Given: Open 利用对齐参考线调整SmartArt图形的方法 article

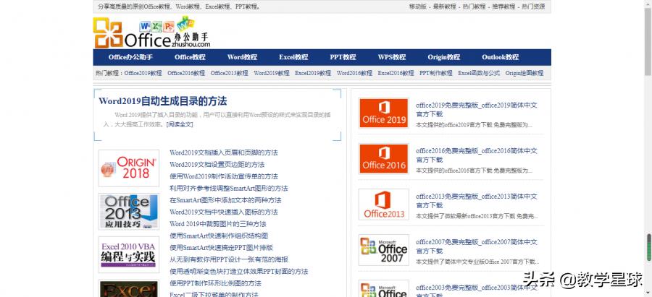Looking at the screenshot, I should tap(229, 189).
